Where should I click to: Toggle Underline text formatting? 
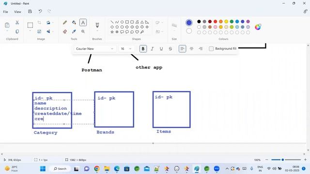click(x=161, y=49)
